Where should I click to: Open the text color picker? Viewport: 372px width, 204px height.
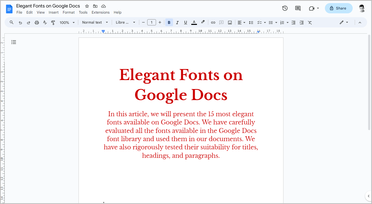tap(194, 22)
